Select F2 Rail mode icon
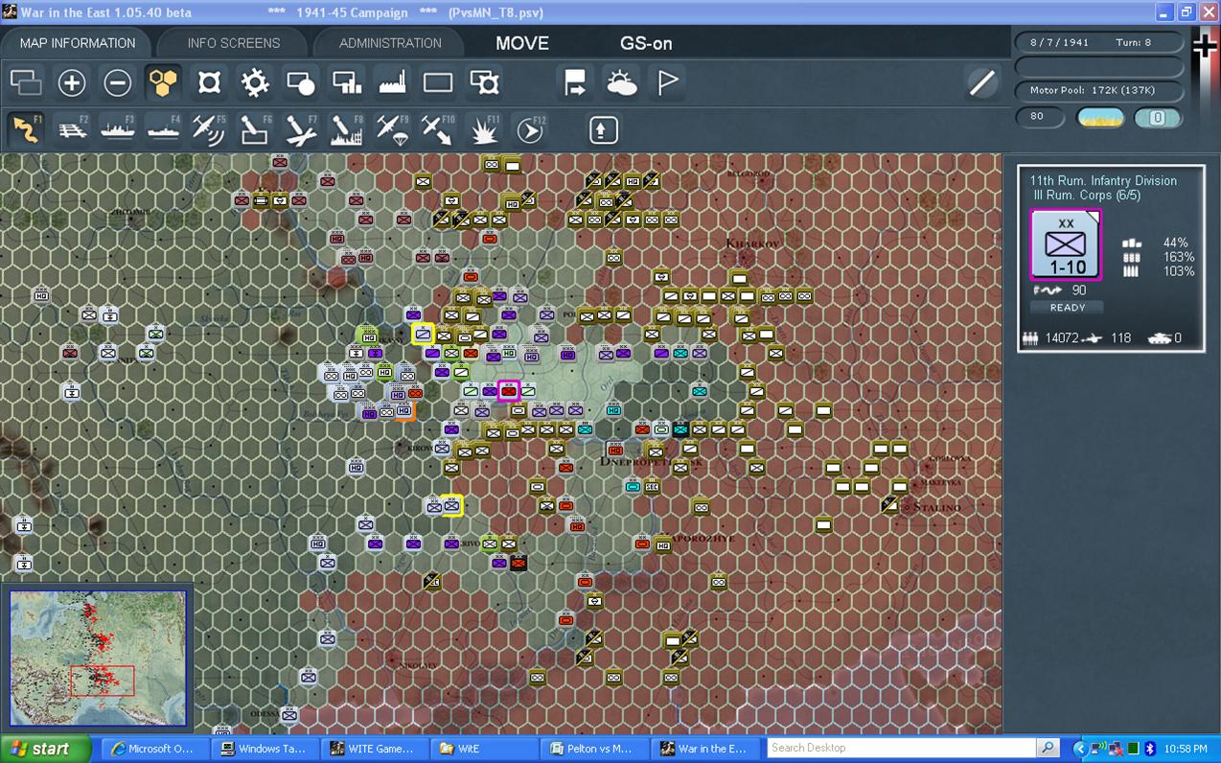Image resolution: width=1221 pixels, height=763 pixels. pos(72,129)
